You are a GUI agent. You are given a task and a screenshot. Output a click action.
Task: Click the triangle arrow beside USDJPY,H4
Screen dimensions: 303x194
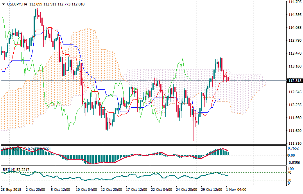4,4
